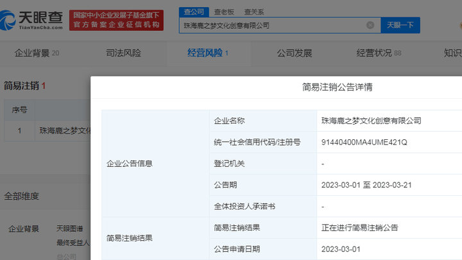Image resolution: width=462 pixels, height=260 pixels.
Task: Click the 天眼一下 search button
Action: tap(400, 25)
